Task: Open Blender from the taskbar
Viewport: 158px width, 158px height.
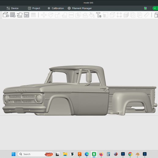Action: pos(137,154)
